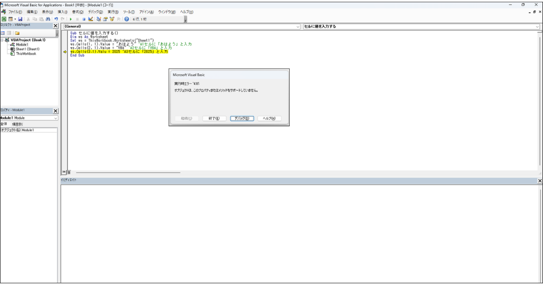Click the Find binoculars icon
543x285 pixels.
coord(48,19)
